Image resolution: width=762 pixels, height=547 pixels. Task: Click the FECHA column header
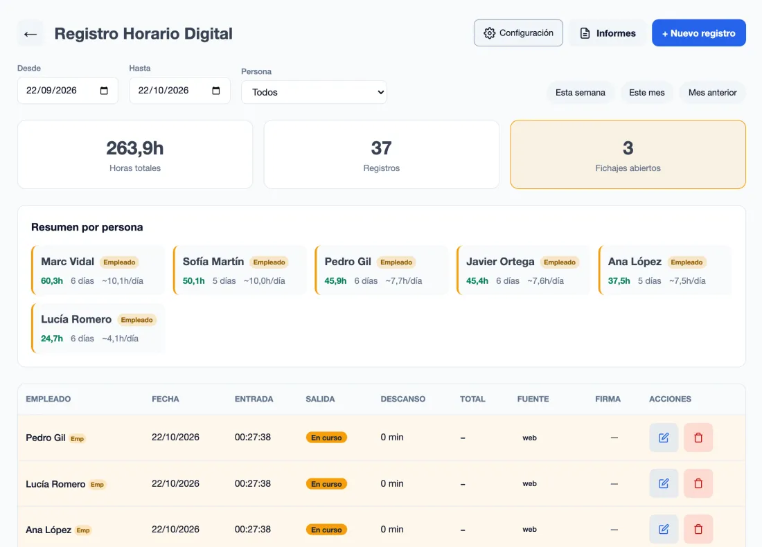(166, 399)
